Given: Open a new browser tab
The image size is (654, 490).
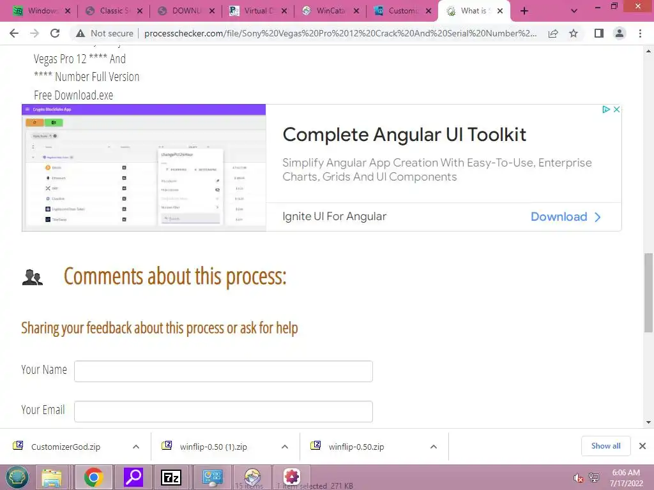Looking at the screenshot, I should click(x=524, y=11).
